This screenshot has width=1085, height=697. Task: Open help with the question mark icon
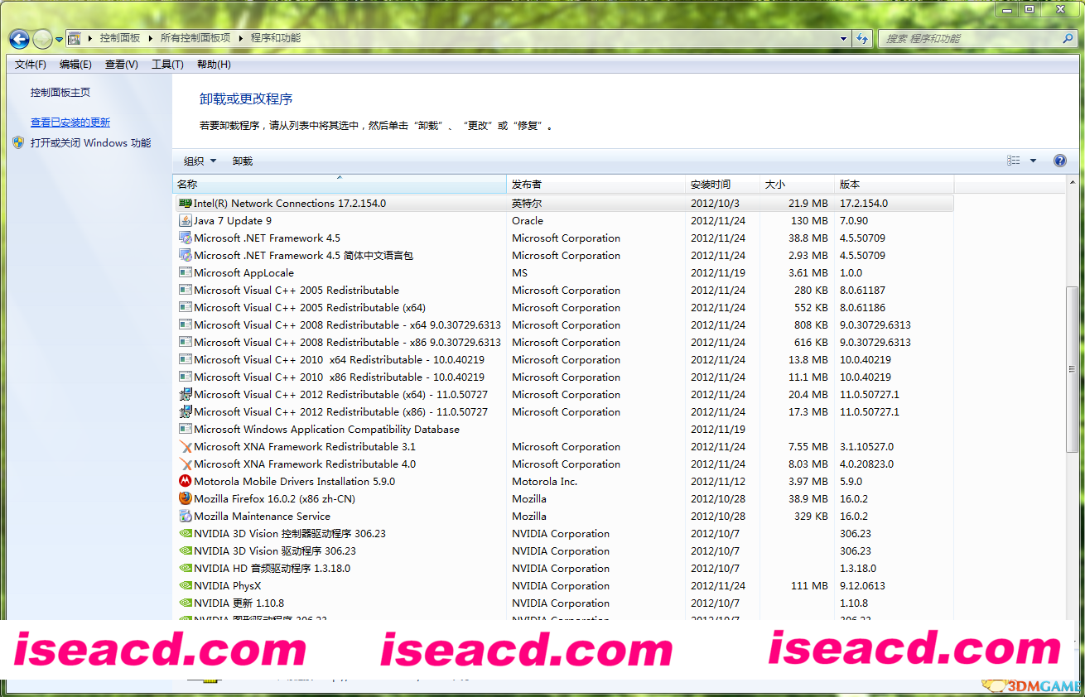1059,161
